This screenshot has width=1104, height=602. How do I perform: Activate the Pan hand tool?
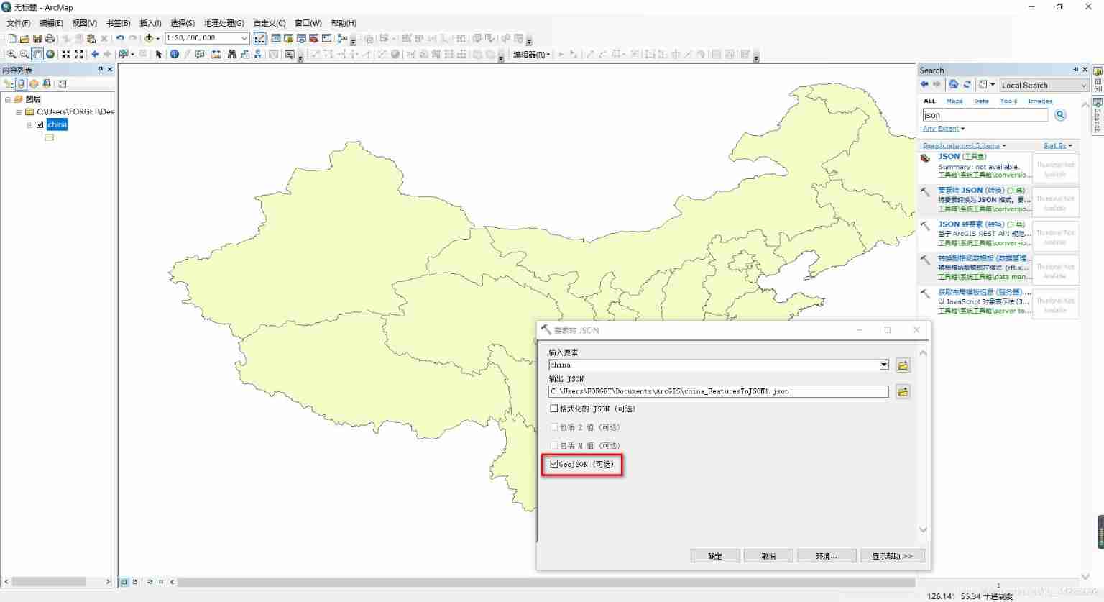(37, 54)
